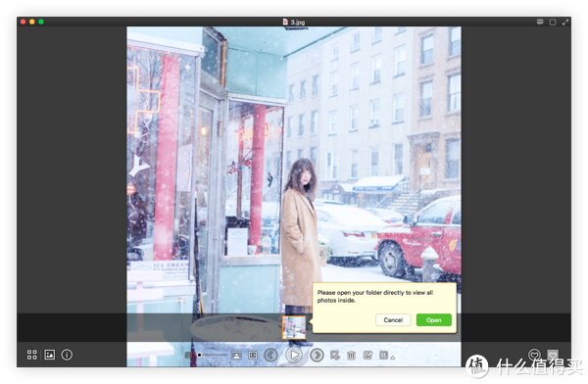The width and height of the screenshot is (588, 384).
Task: Click the small zoom-out image icon
Action: (x=188, y=356)
